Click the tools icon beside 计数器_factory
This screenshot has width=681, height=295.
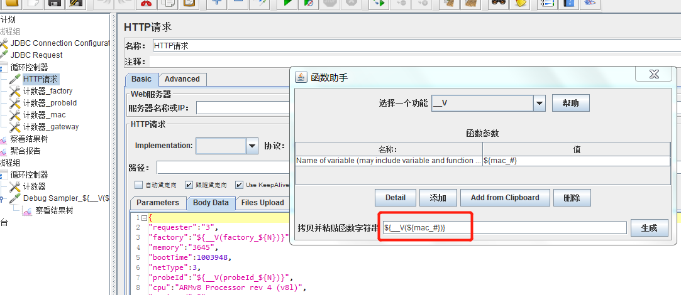click(14, 91)
